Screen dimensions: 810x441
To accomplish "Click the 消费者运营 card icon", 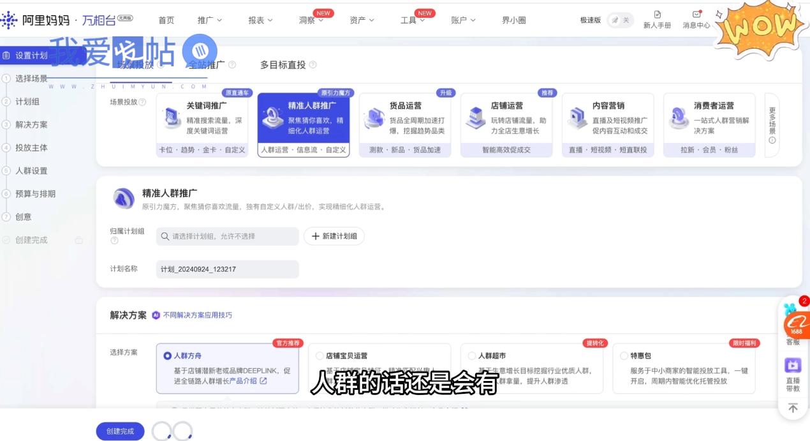I will coord(679,119).
